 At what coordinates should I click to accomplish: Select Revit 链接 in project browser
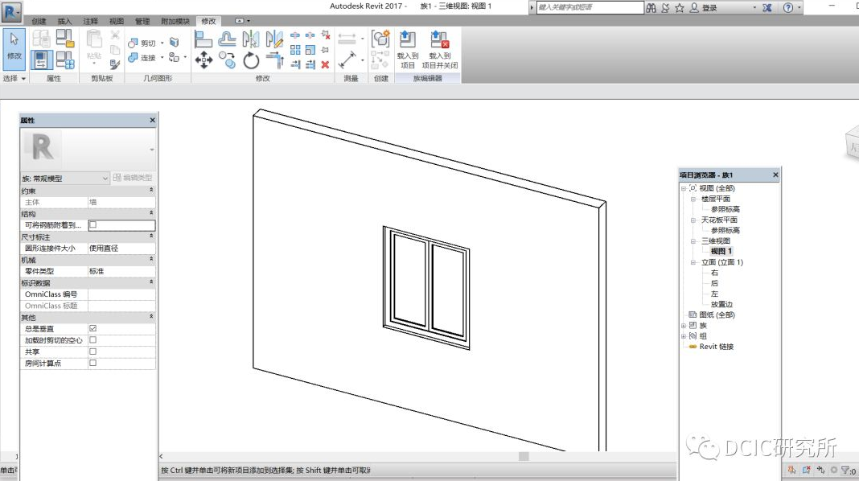pos(716,346)
